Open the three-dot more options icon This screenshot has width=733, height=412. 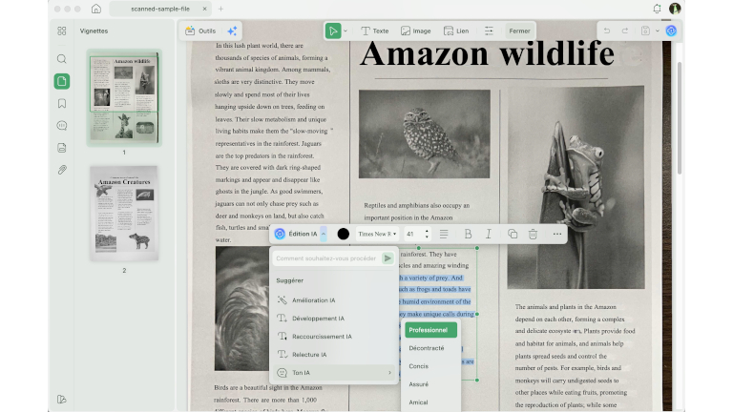[557, 234]
